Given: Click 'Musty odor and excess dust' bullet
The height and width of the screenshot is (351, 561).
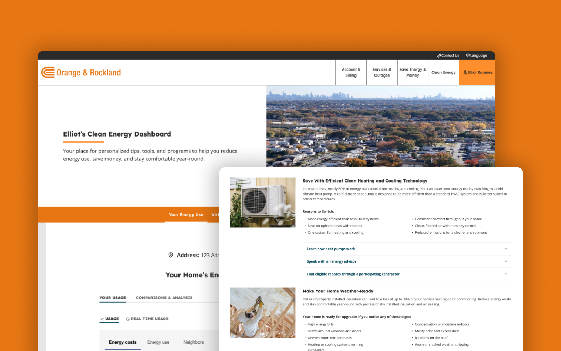Looking at the screenshot, I should [x=437, y=331].
